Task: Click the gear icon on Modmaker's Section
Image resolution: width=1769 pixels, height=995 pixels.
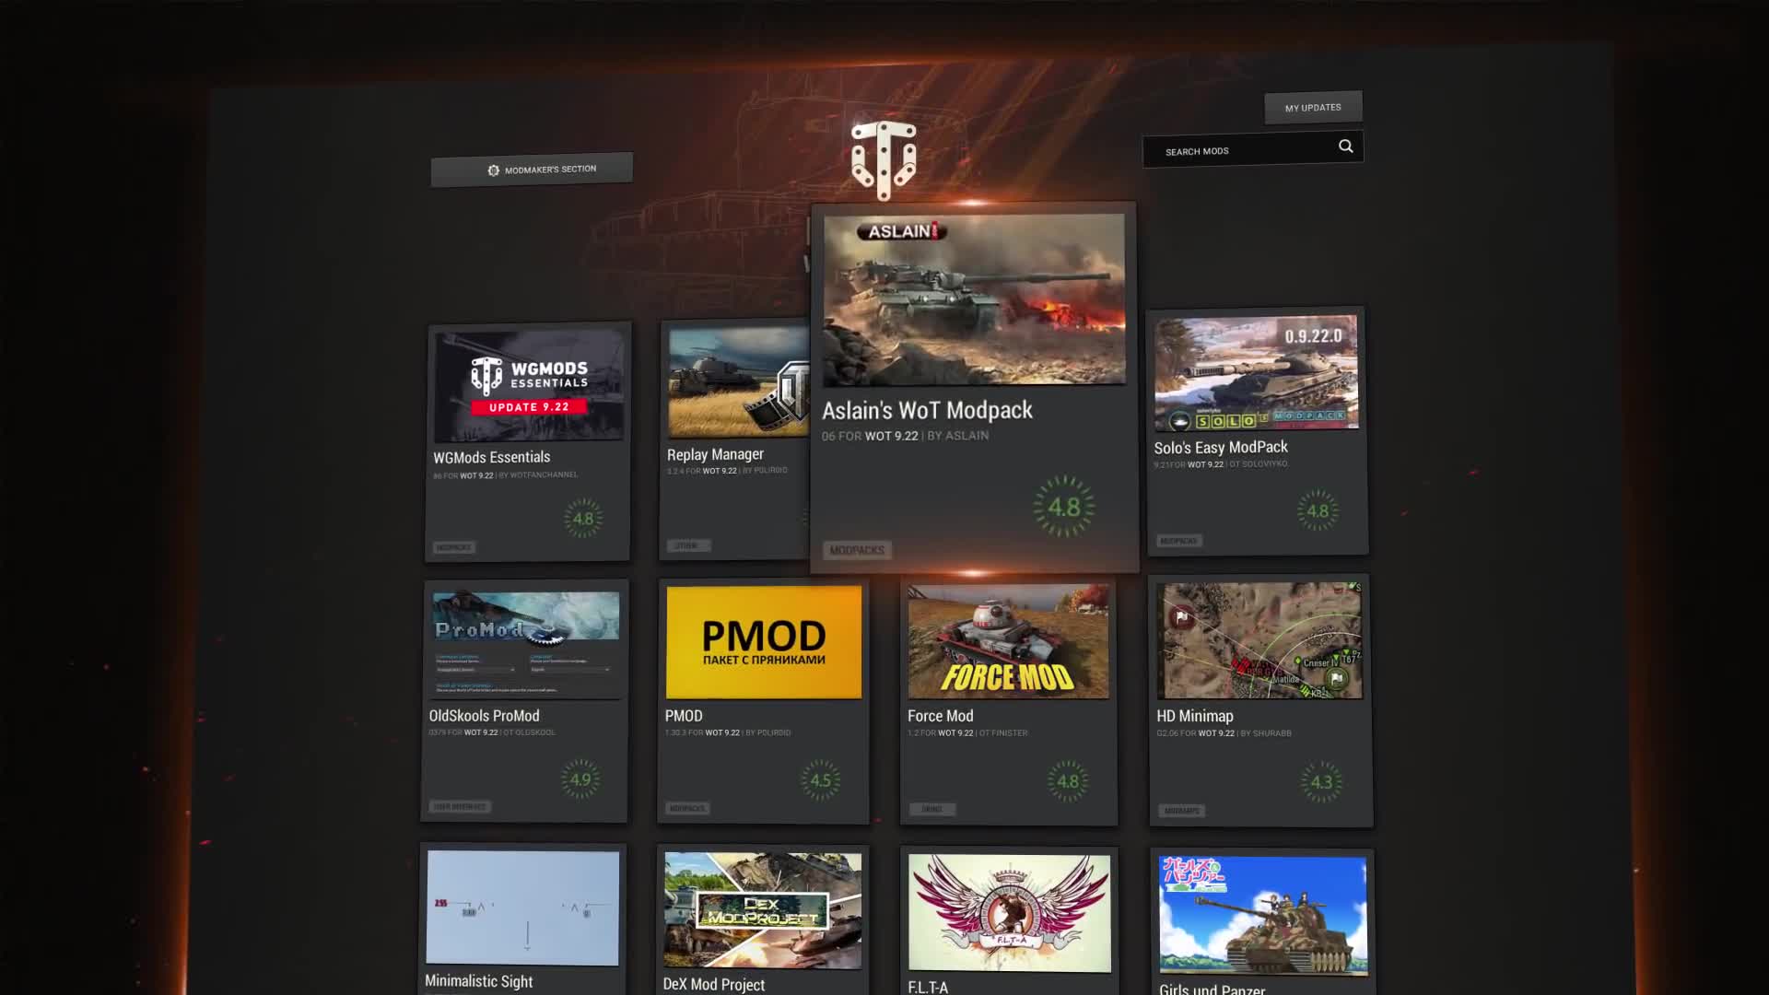Action: tap(494, 170)
